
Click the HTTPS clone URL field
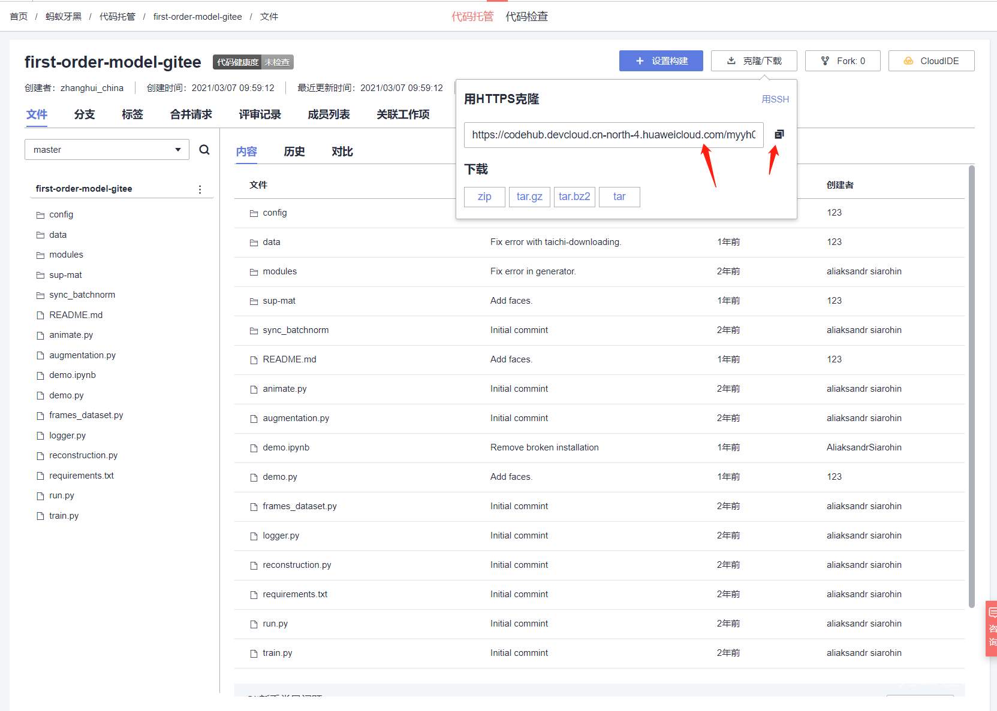(x=614, y=135)
